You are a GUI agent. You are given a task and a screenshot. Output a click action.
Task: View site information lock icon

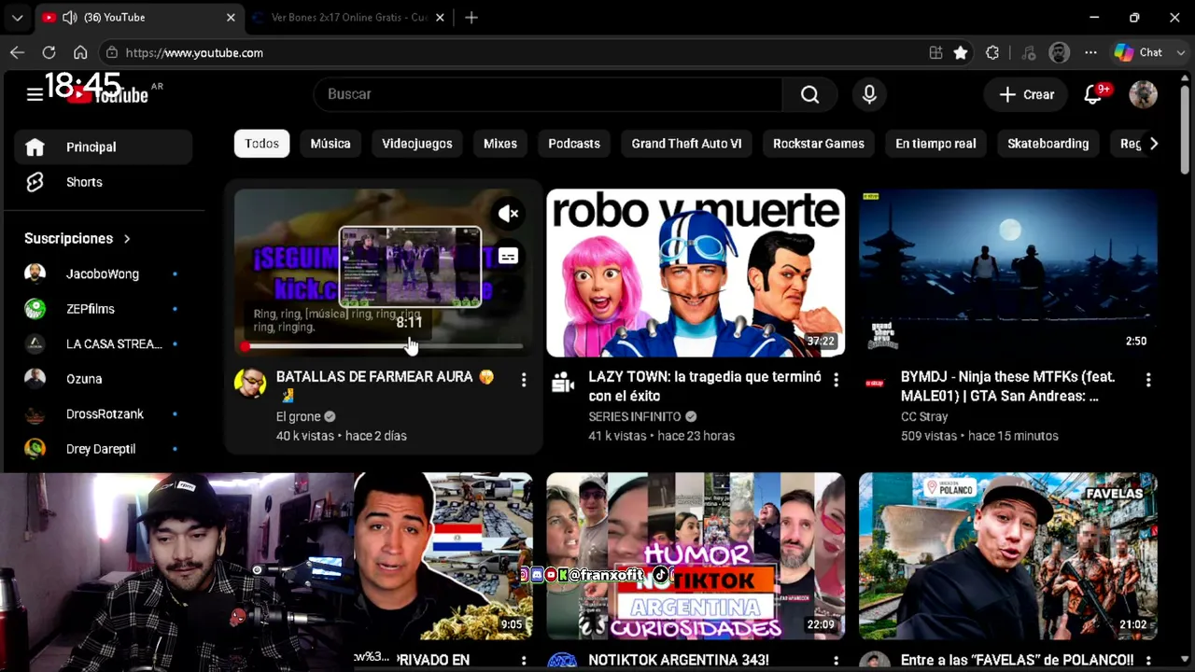111,53
